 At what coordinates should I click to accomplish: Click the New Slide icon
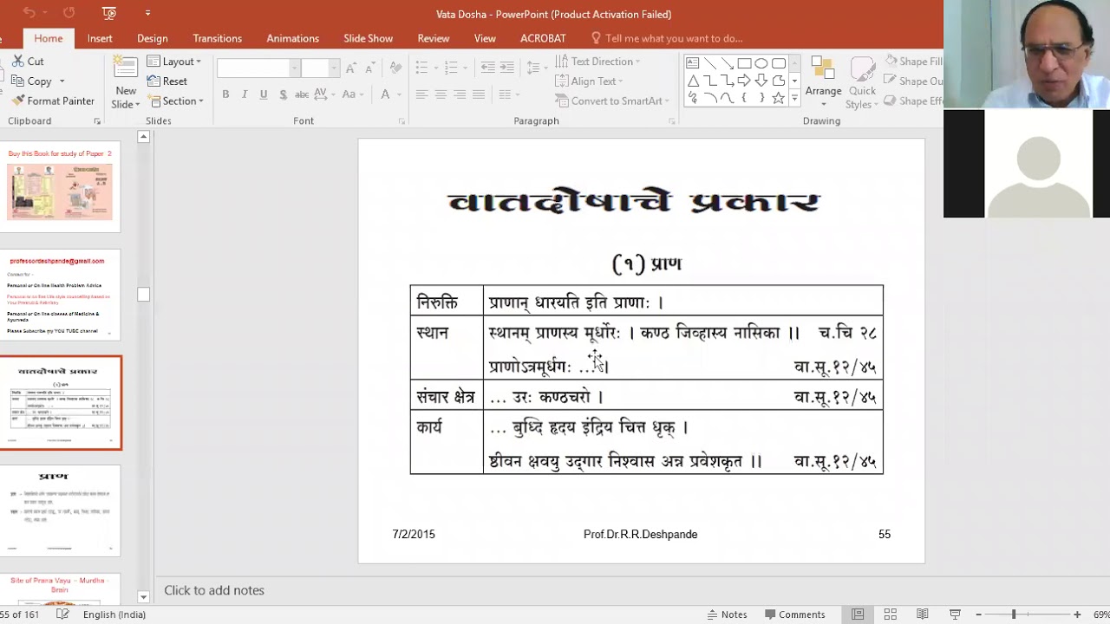point(126,69)
